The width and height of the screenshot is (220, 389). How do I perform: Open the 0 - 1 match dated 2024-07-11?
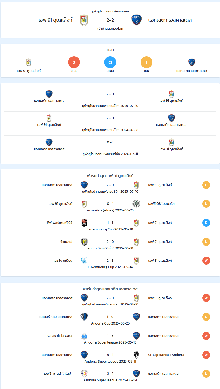point(110,147)
